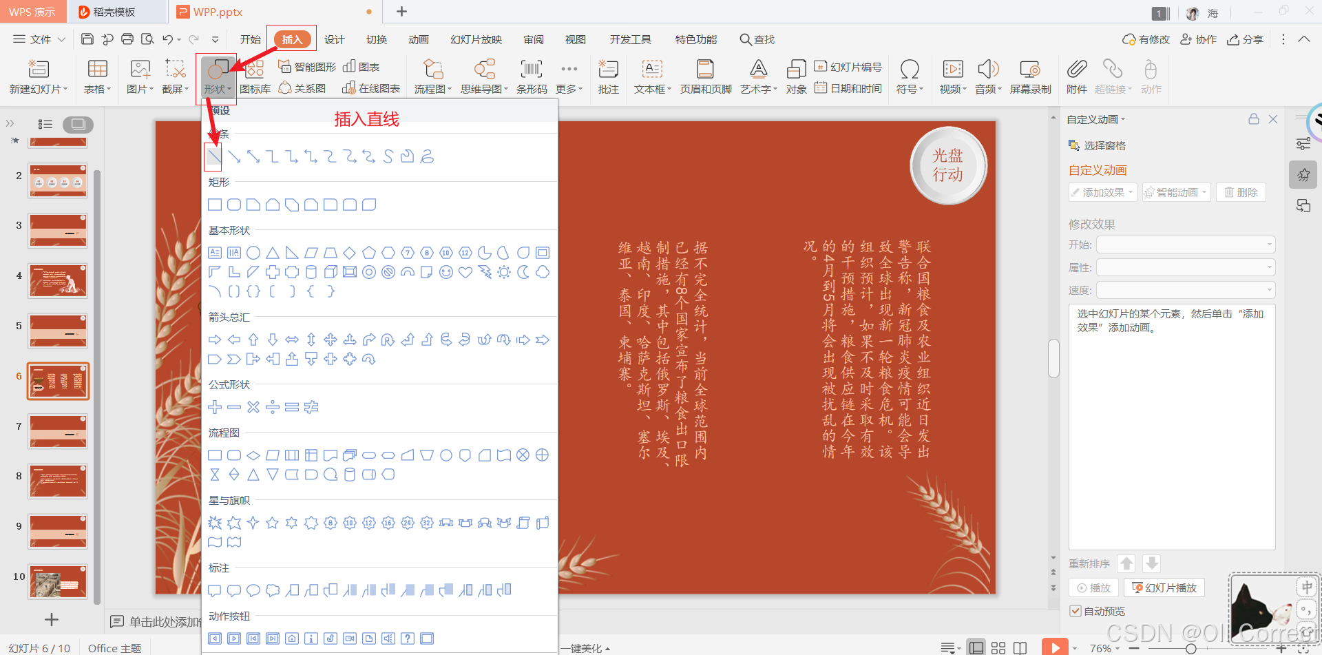Open the 速度 combo box

coord(1186,290)
